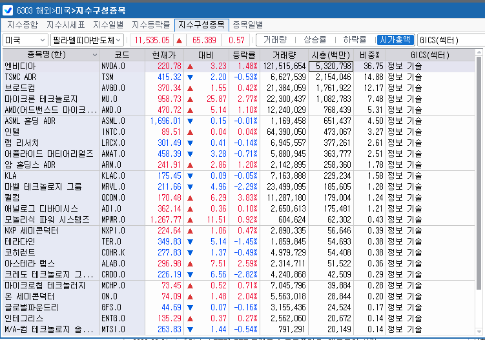485x340 pixels.
Task: Select the 퀄컴 row
Action: tap(239, 198)
